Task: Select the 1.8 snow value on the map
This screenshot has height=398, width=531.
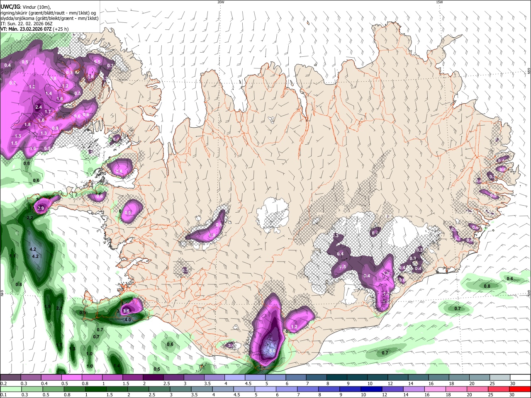Action: coord(28,125)
